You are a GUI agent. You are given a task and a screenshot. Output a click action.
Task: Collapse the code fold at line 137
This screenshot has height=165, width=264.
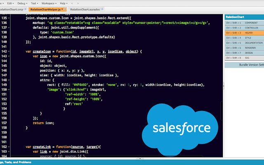point(9,28)
